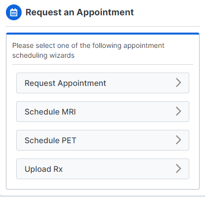
Task: Click the 'Request an Appointment' heading
Action: (80, 12)
